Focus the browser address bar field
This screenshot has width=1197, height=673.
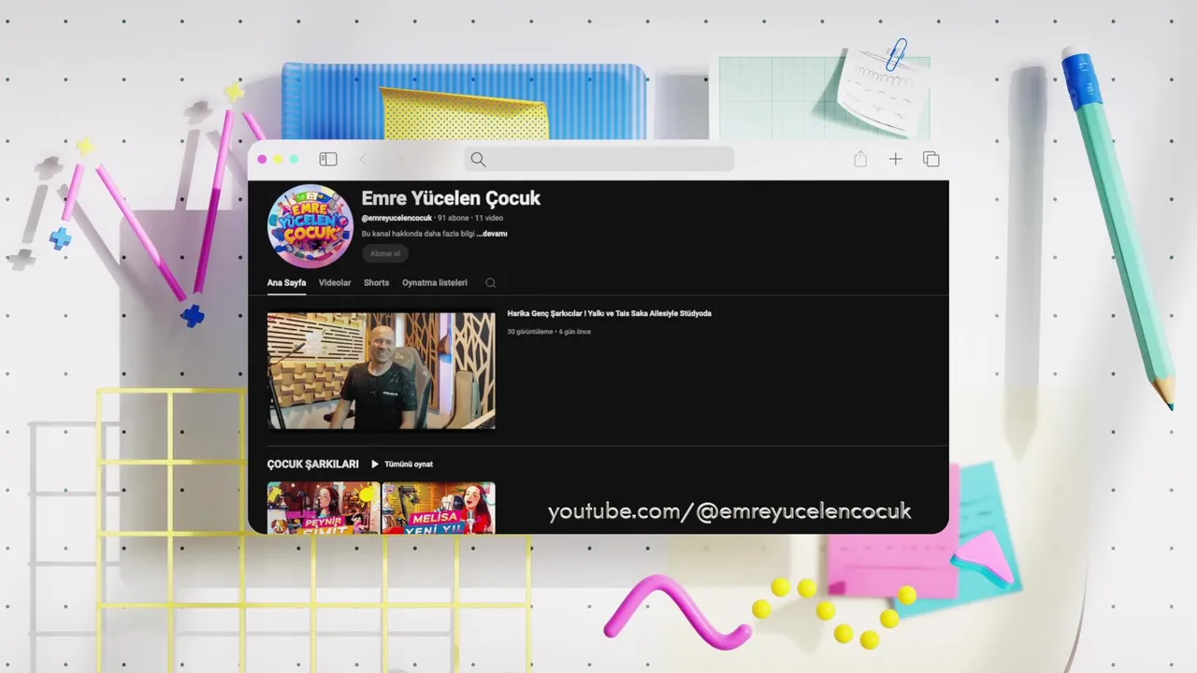click(598, 159)
